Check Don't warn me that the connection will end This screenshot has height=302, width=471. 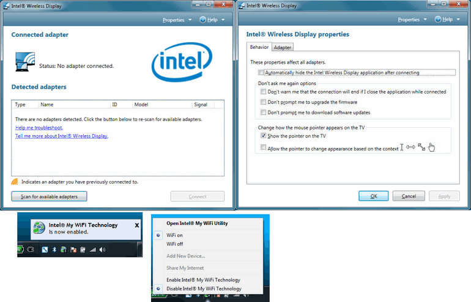263,92
